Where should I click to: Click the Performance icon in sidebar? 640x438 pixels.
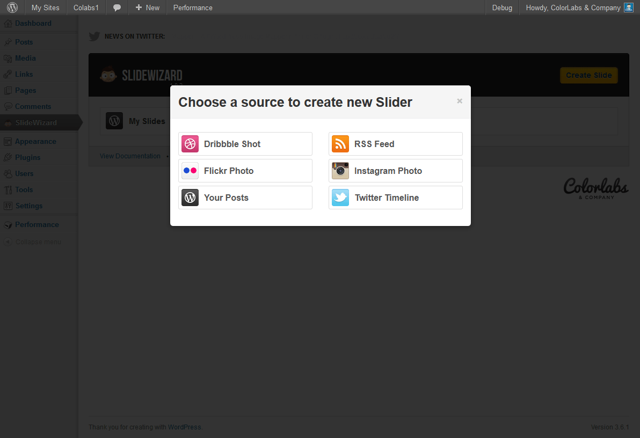(x=8, y=225)
